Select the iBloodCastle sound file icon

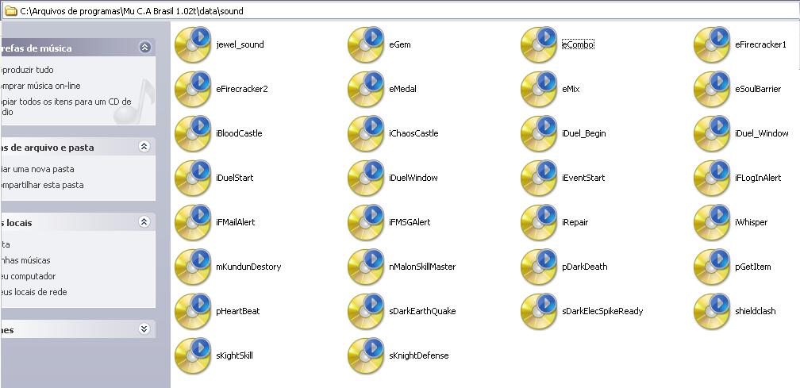[192, 133]
